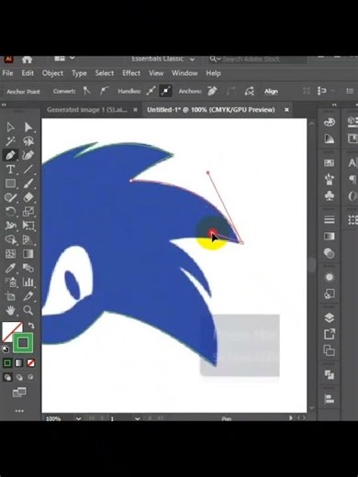Image resolution: width=358 pixels, height=477 pixels.
Task: Select the Mesh tool
Action: [10, 254]
